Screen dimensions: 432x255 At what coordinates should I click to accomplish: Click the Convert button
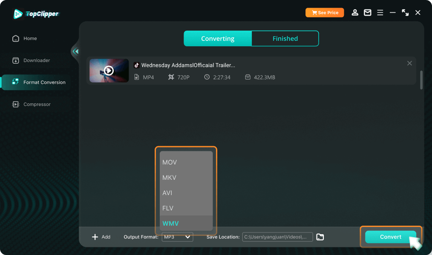pyautogui.click(x=391, y=237)
